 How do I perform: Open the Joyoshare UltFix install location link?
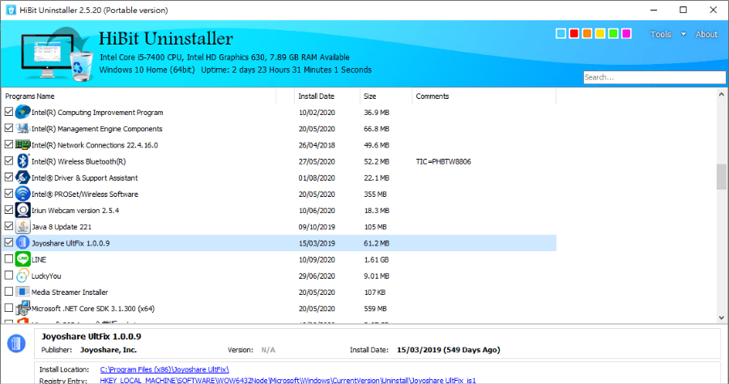tap(164, 369)
